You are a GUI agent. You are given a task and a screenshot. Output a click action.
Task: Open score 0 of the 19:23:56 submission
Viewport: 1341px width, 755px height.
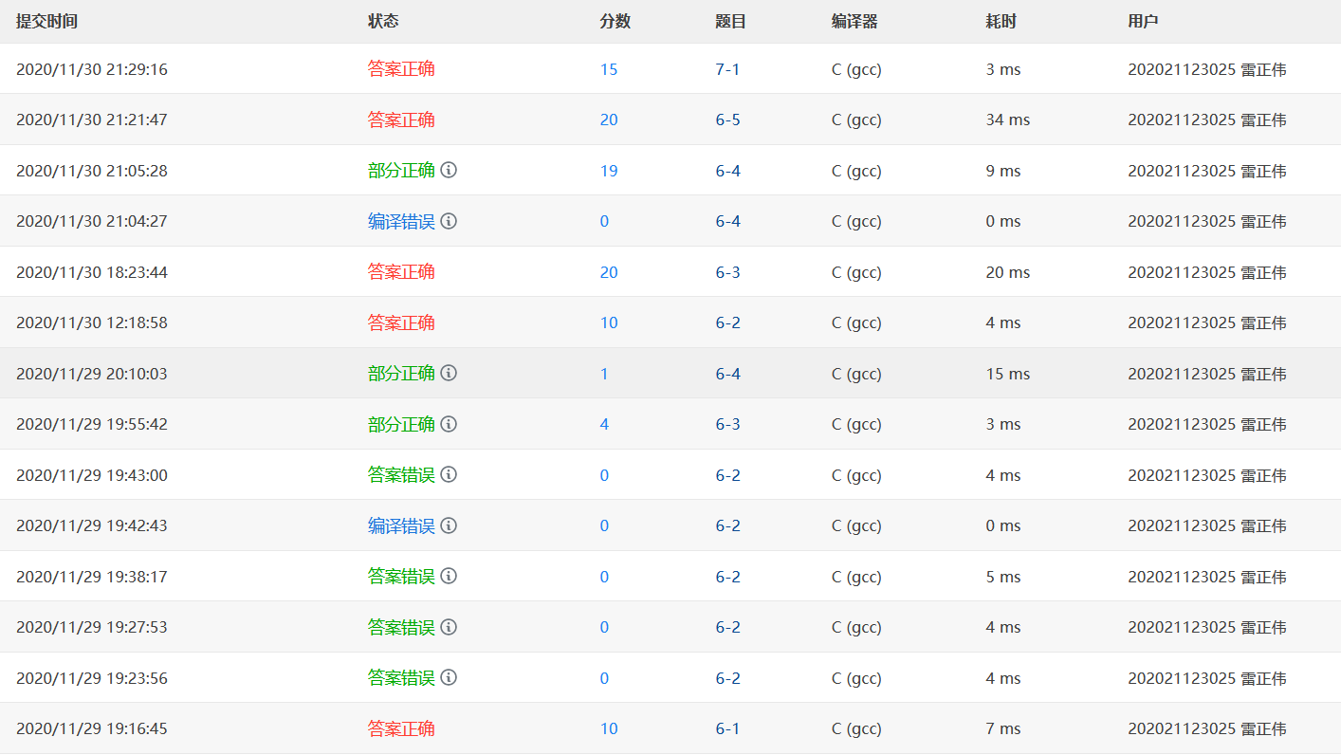click(604, 678)
